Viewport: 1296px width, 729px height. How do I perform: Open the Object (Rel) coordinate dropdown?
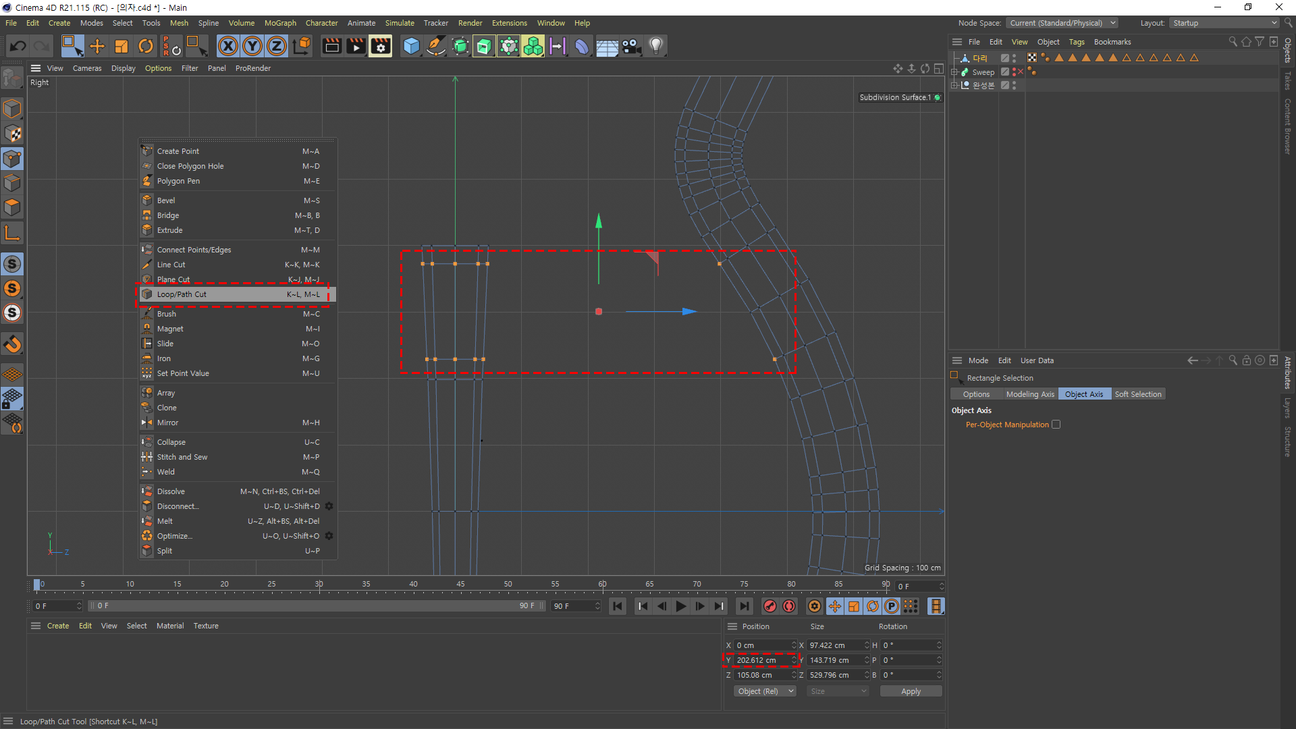[x=764, y=691]
